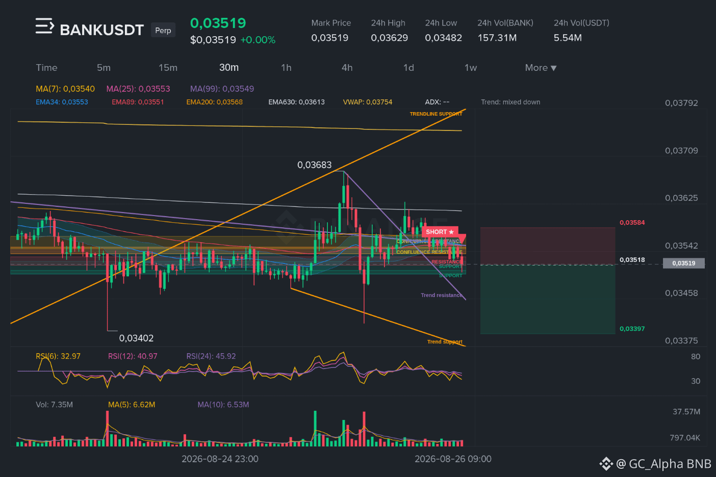Image resolution: width=716 pixels, height=477 pixels.
Task: Select the MA(25): 0,03553 indicator label
Action: pyautogui.click(x=138, y=89)
